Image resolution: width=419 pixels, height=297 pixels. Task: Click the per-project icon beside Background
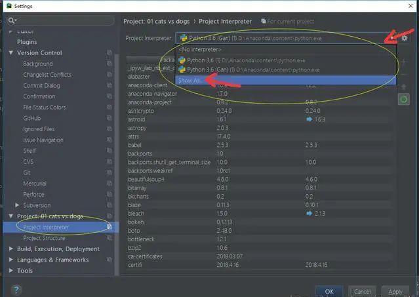pyautogui.click(x=110, y=64)
